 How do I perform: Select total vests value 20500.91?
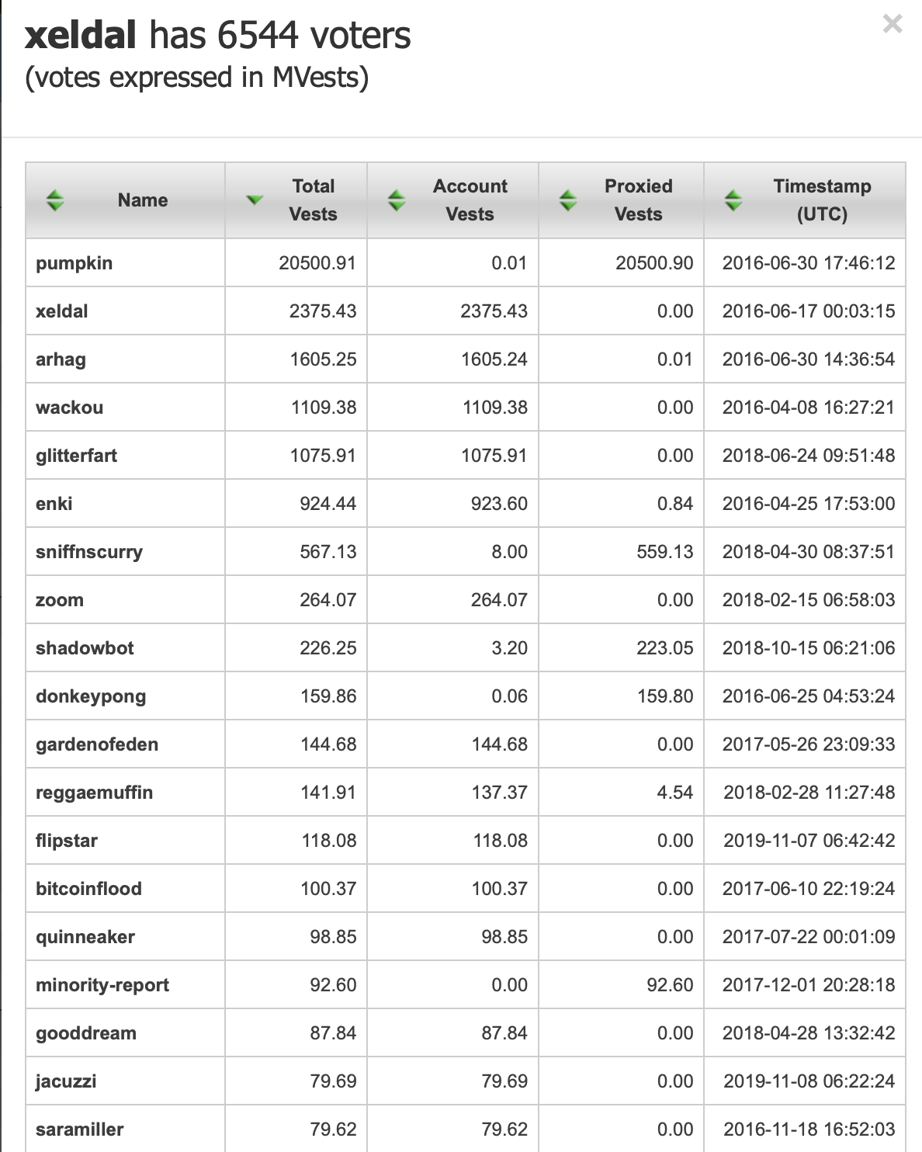[x=317, y=263]
